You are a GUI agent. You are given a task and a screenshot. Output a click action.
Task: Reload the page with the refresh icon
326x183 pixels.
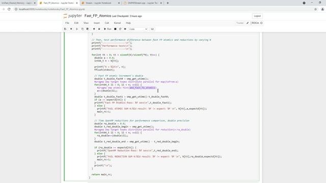[9, 9]
